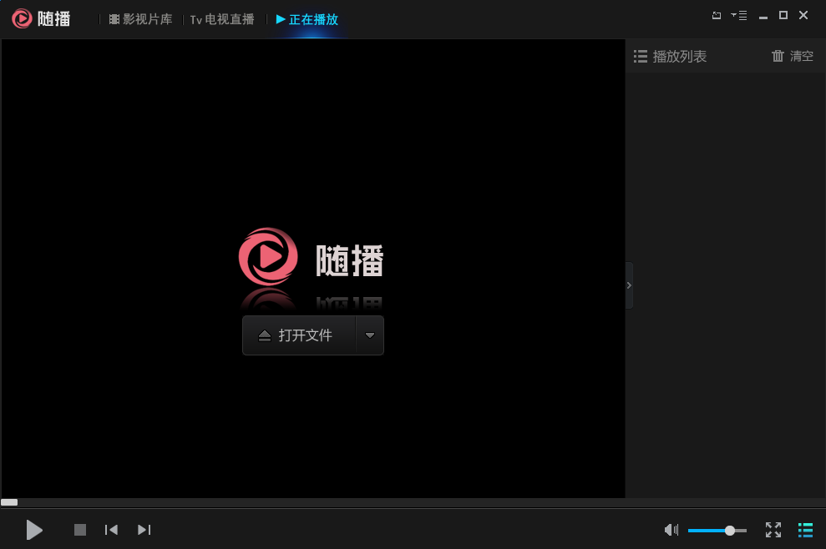Minimize the 随播 player window
Image resolution: width=826 pixels, height=549 pixels.
763,17
